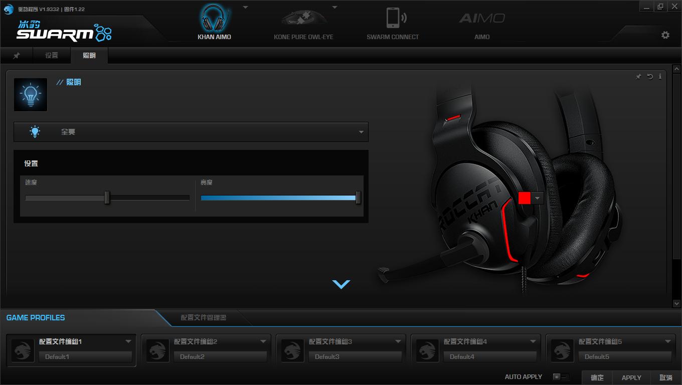Open dropdown for 配置文件编组5
Image resolution: width=682 pixels, height=385 pixels.
click(x=668, y=341)
